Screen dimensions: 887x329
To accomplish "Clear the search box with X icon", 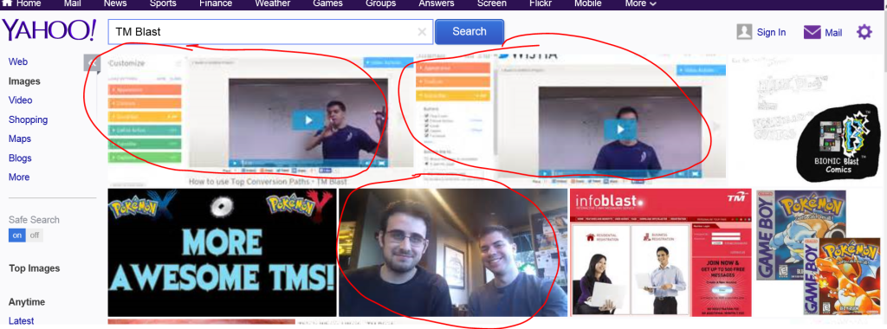I will coord(422,32).
